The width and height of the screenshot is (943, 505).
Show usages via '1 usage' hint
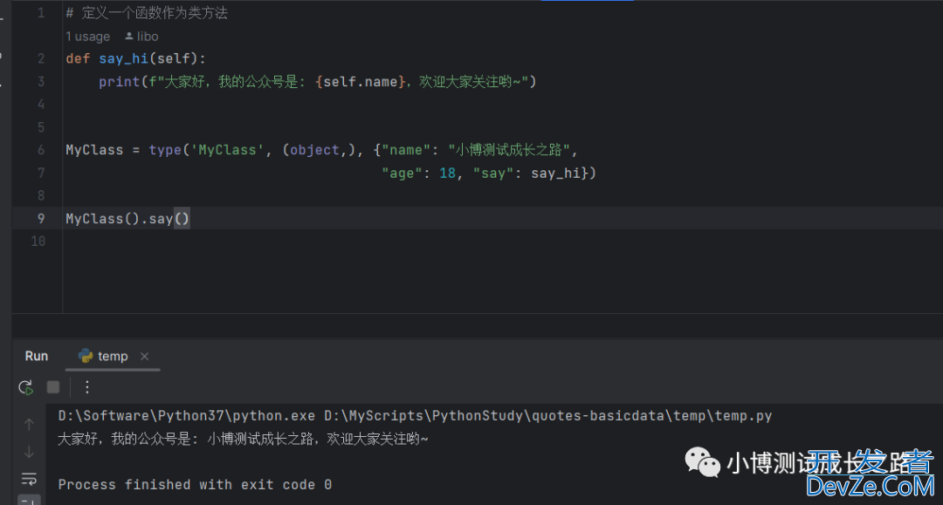pyautogui.click(x=88, y=37)
